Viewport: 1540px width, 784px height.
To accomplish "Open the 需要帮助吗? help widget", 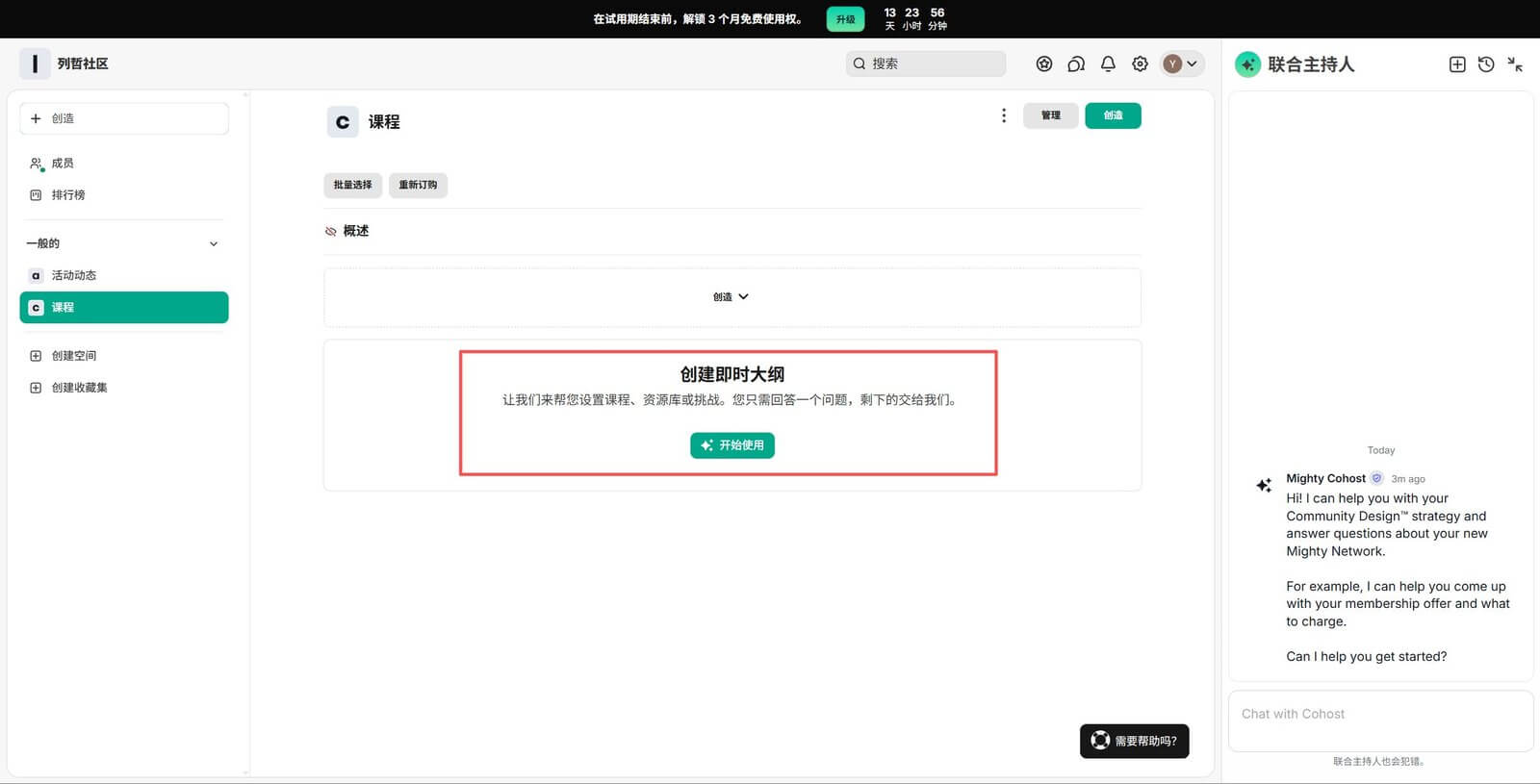I will pos(1135,741).
